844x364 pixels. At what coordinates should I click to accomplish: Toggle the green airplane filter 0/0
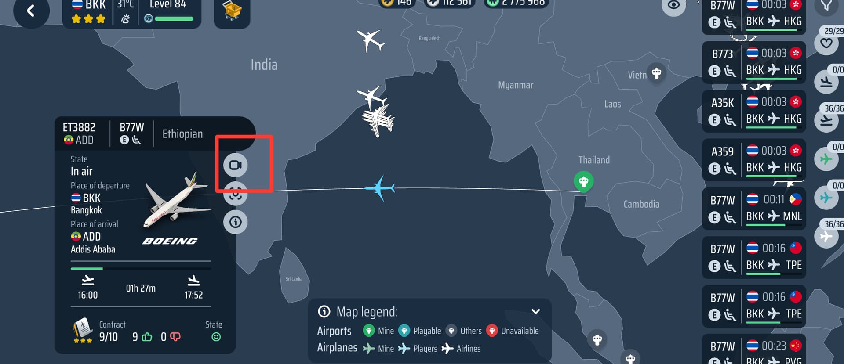[826, 159]
